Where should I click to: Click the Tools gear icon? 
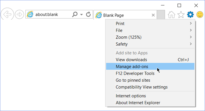[190, 15]
